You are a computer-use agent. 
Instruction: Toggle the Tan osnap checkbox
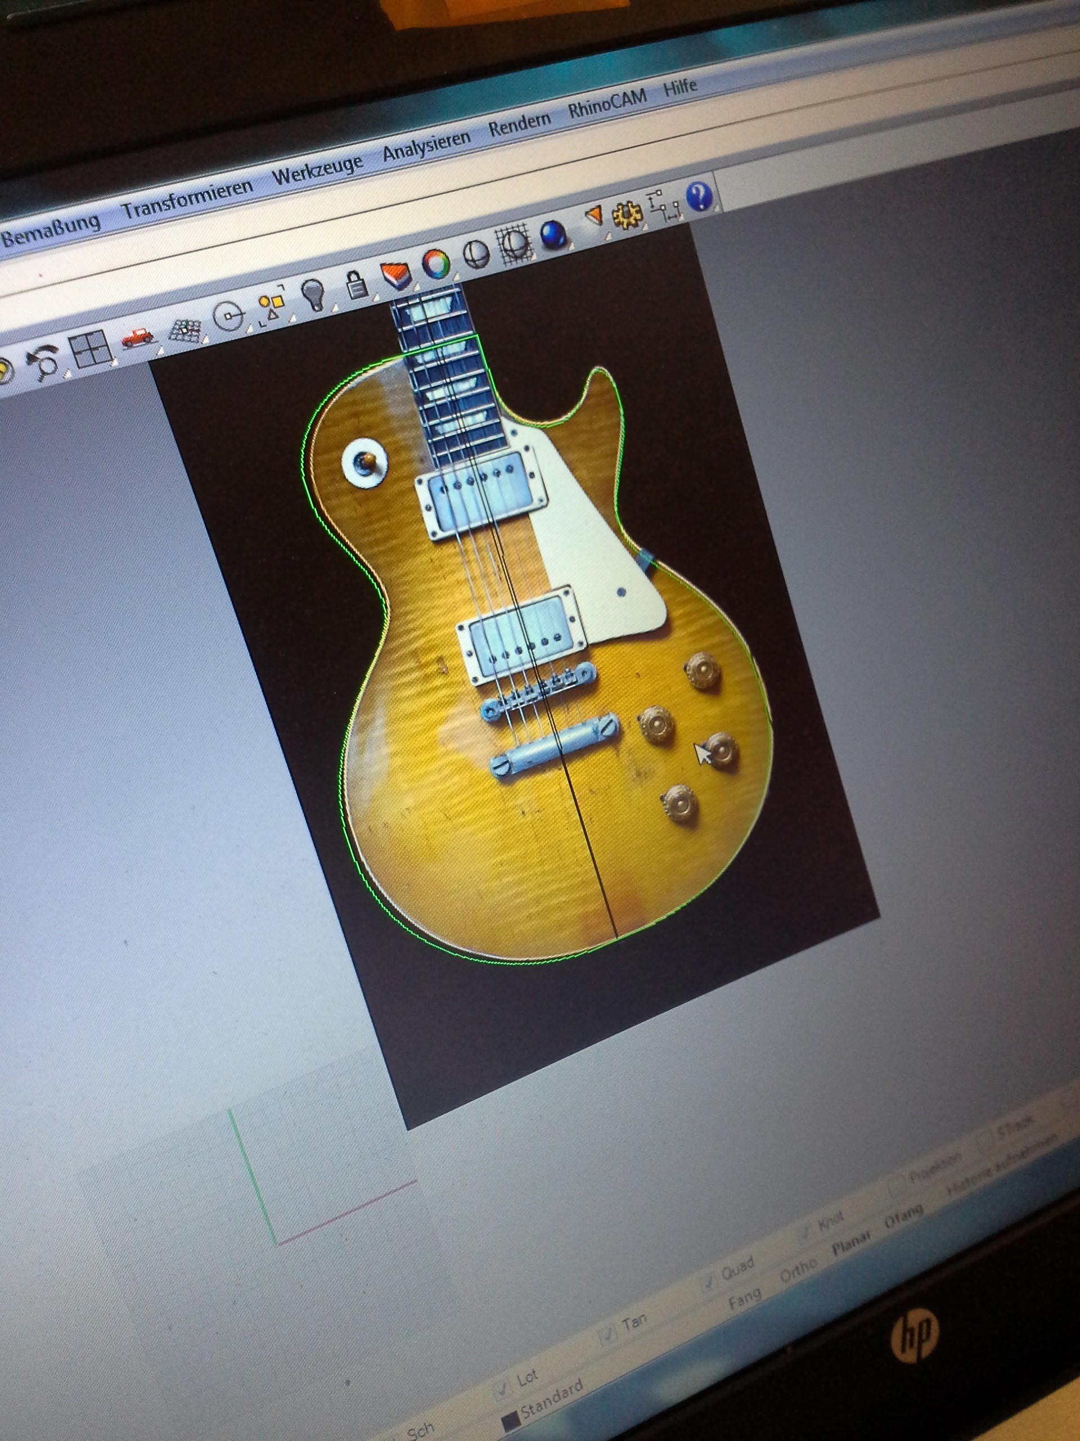pyautogui.click(x=608, y=1336)
